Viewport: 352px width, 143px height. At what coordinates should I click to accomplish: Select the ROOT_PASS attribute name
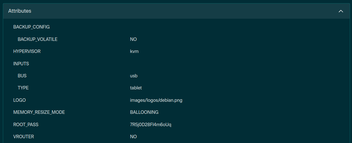pyautogui.click(x=26, y=125)
